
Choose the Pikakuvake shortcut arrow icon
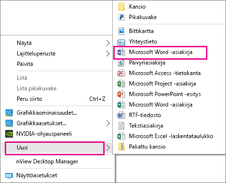[121, 17]
